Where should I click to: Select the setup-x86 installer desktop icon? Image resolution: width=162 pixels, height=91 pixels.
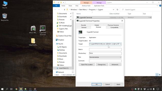[33, 29]
